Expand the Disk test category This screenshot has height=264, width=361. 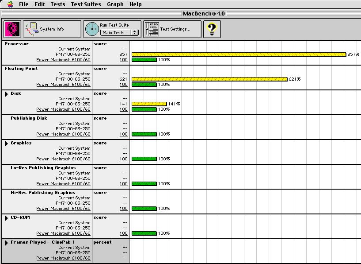click(x=7, y=94)
